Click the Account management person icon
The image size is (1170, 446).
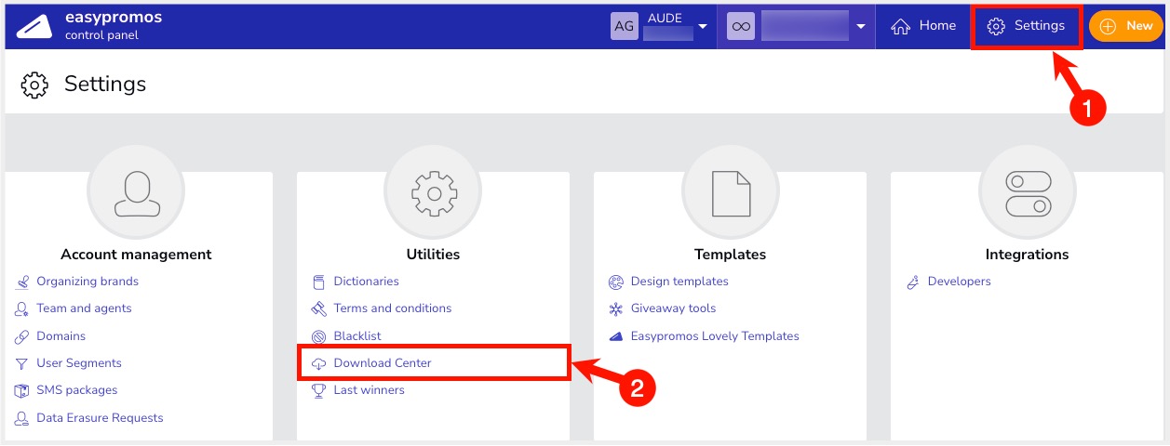(136, 191)
